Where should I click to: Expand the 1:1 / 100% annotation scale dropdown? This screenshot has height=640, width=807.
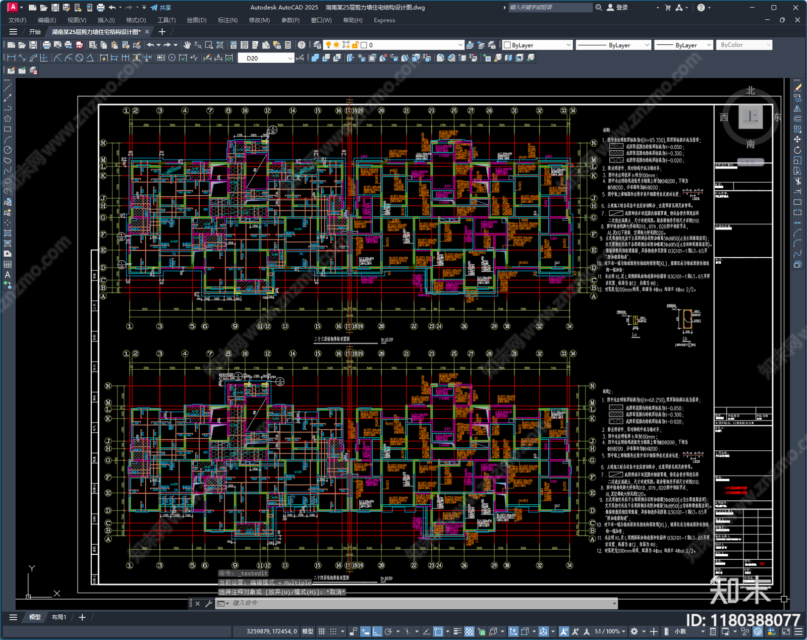(610, 631)
